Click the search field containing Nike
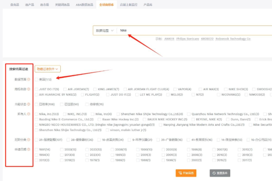 pyautogui.click(x=194, y=30)
